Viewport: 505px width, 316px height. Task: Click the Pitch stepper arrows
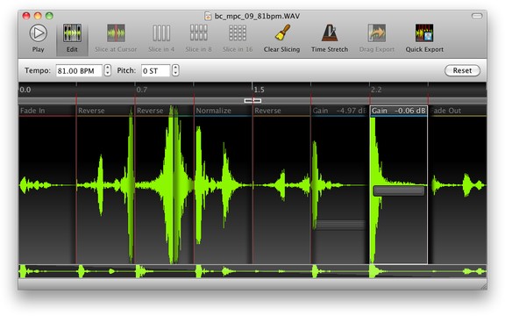tap(175, 70)
